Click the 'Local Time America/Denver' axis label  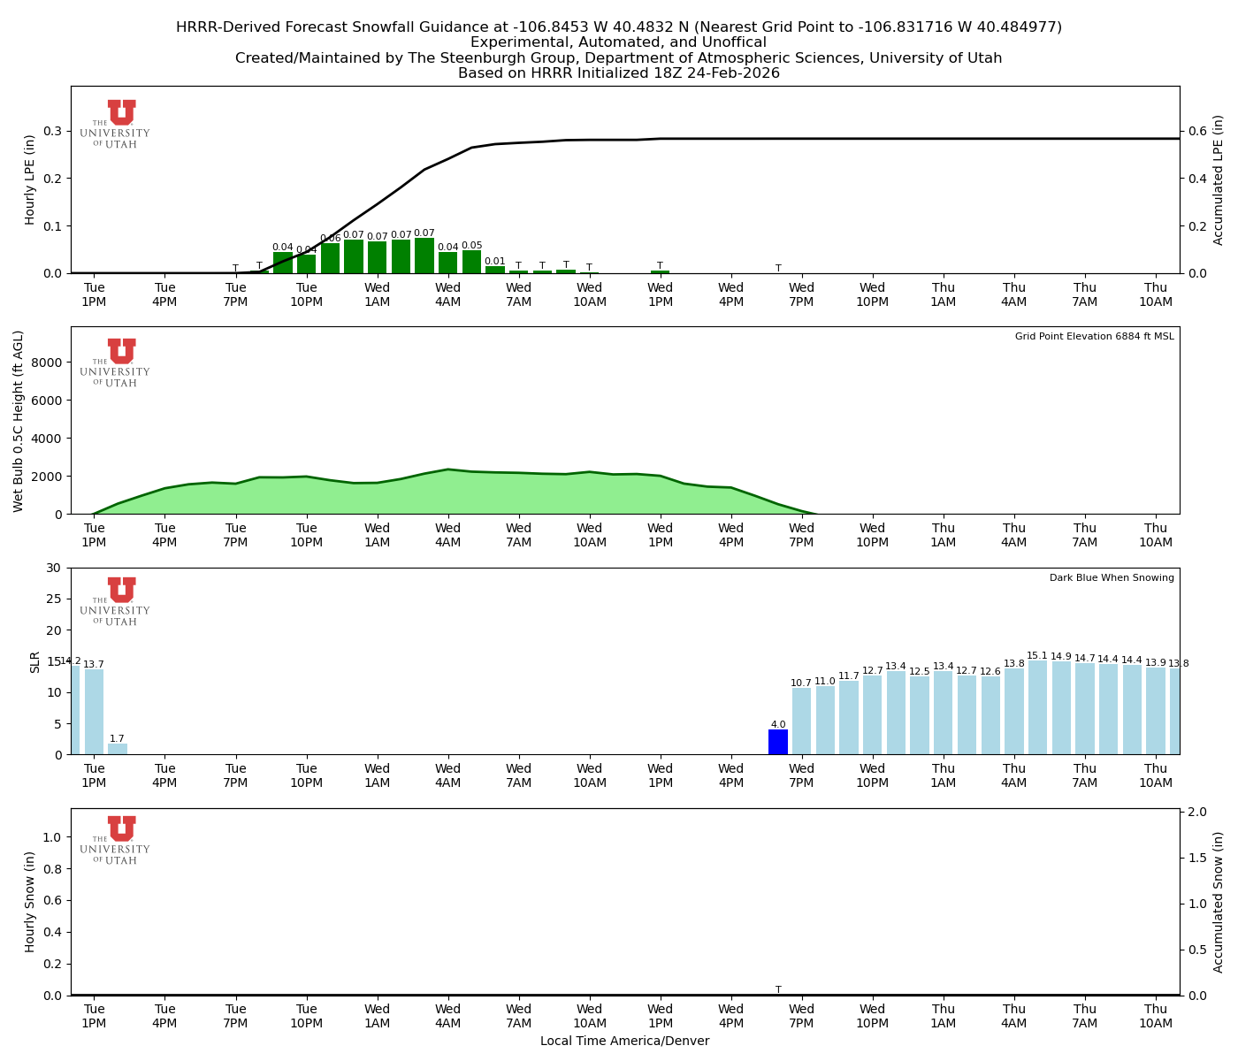pos(625,1041)
